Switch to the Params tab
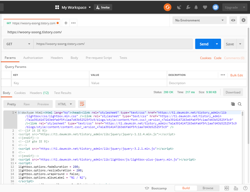 pyautogui.click(x=10, y=58)
